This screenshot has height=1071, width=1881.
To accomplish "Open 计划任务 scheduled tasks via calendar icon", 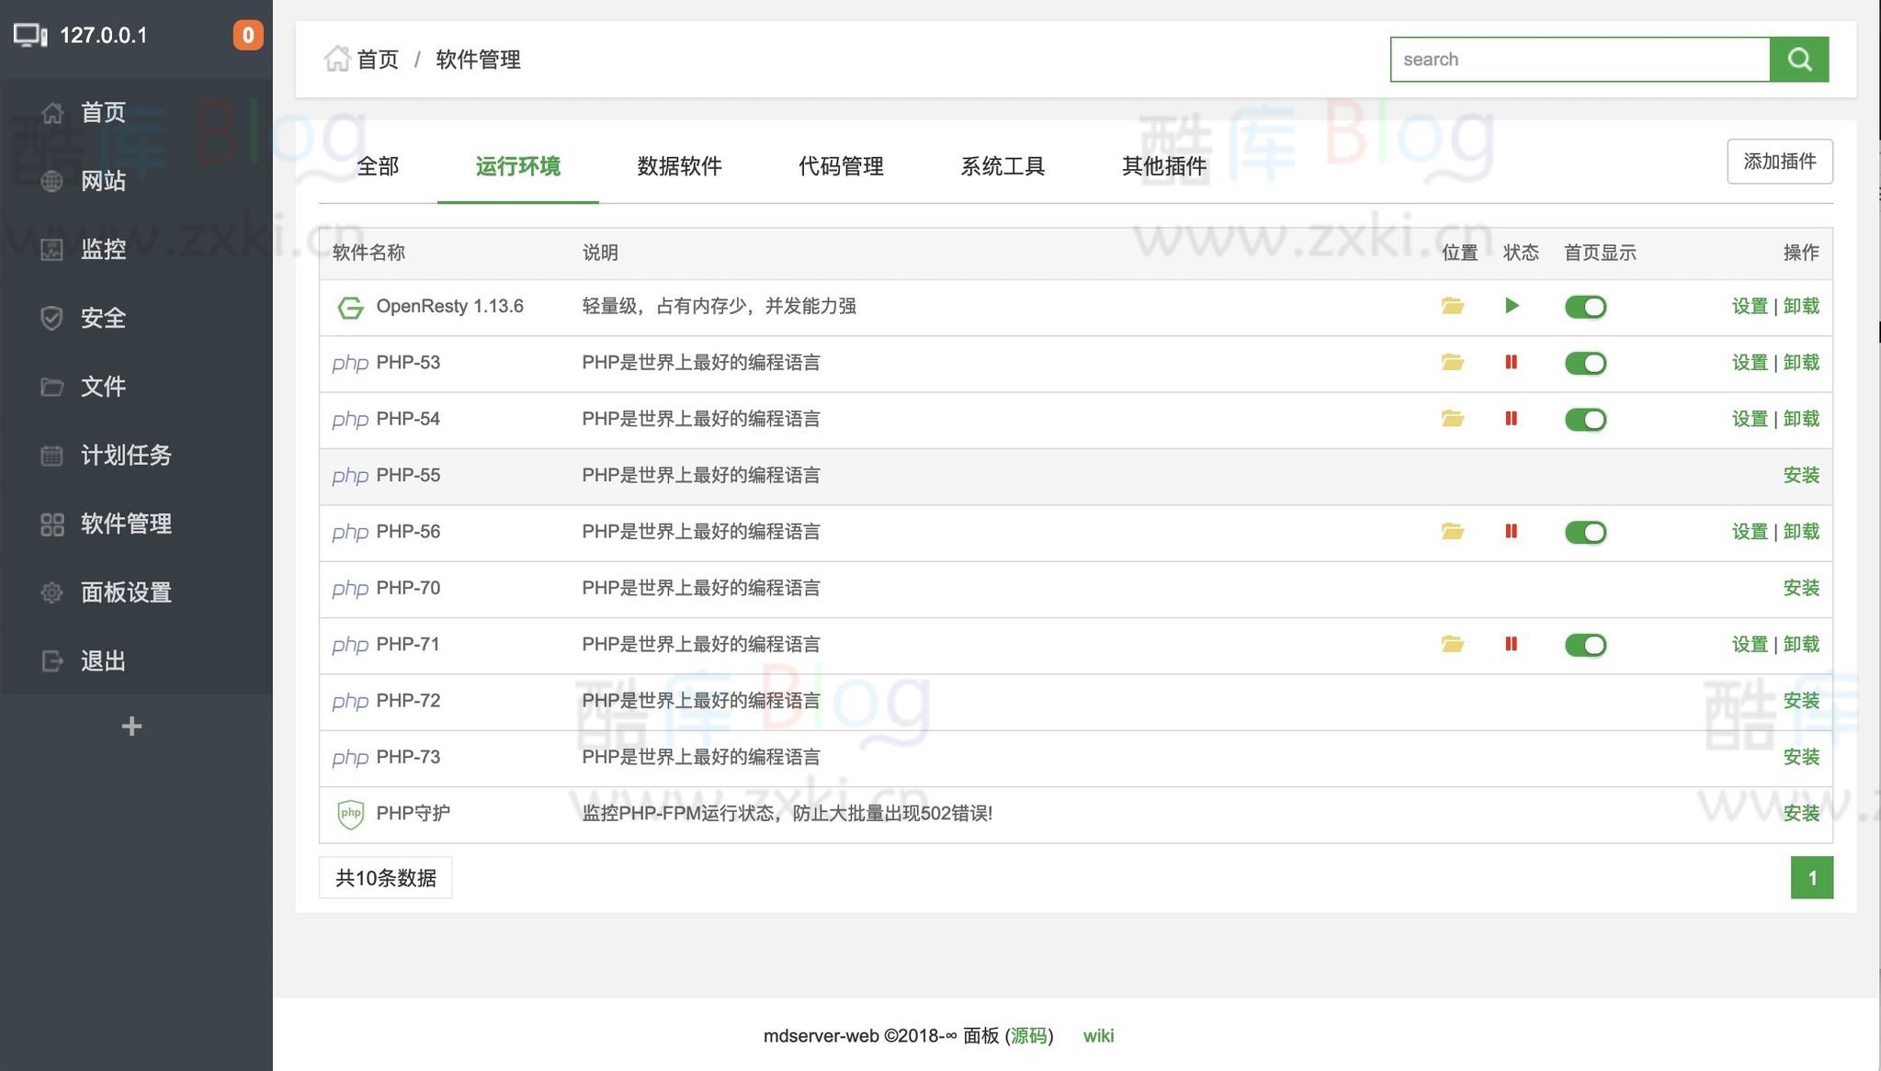I will [52, 456].
